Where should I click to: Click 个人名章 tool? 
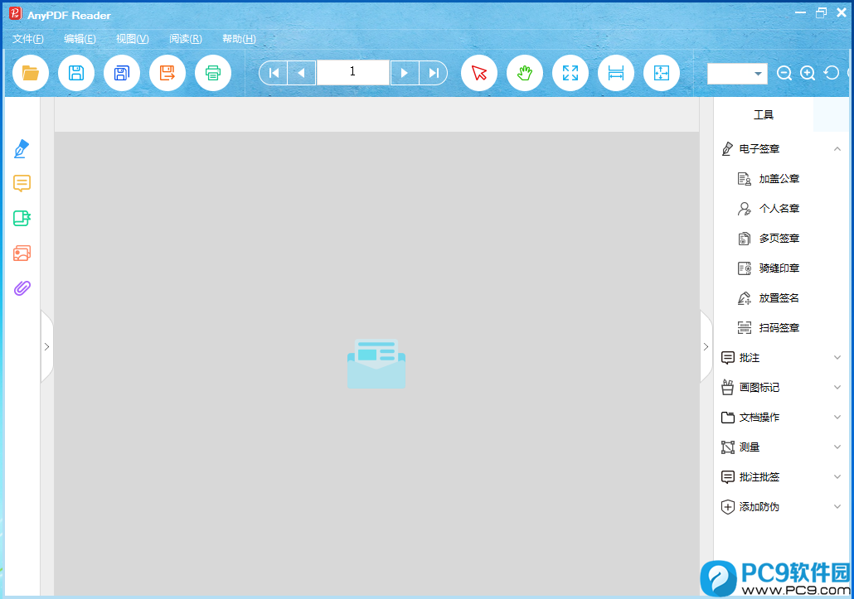pos(779,209)
